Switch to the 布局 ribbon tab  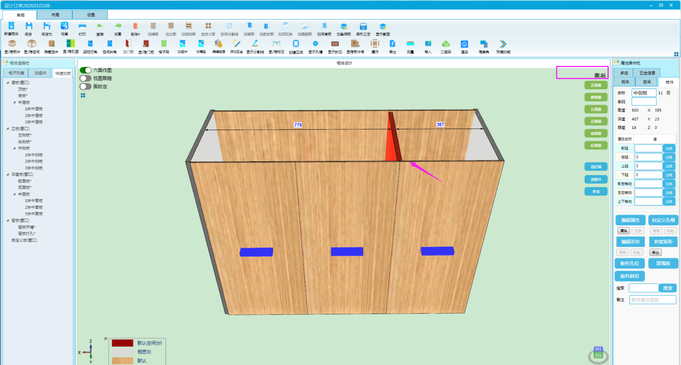(x=55, y=15)
